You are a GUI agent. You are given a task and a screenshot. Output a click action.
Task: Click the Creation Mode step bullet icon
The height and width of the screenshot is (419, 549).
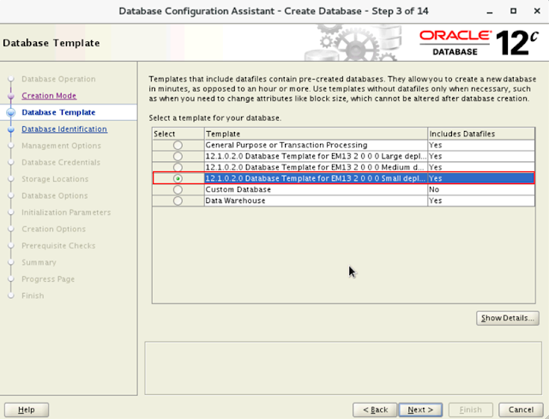(x=11, y=96)
